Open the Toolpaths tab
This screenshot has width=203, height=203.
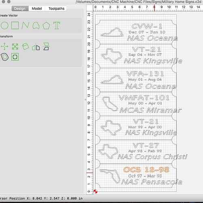click(56, 9)
